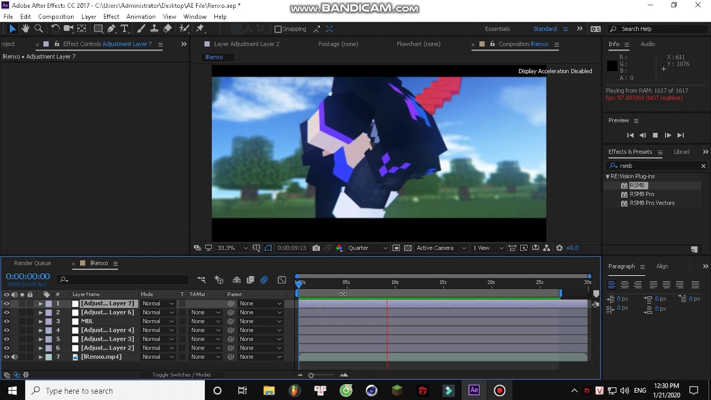Open the File menu
711x400 pixels.
[8, 17]
